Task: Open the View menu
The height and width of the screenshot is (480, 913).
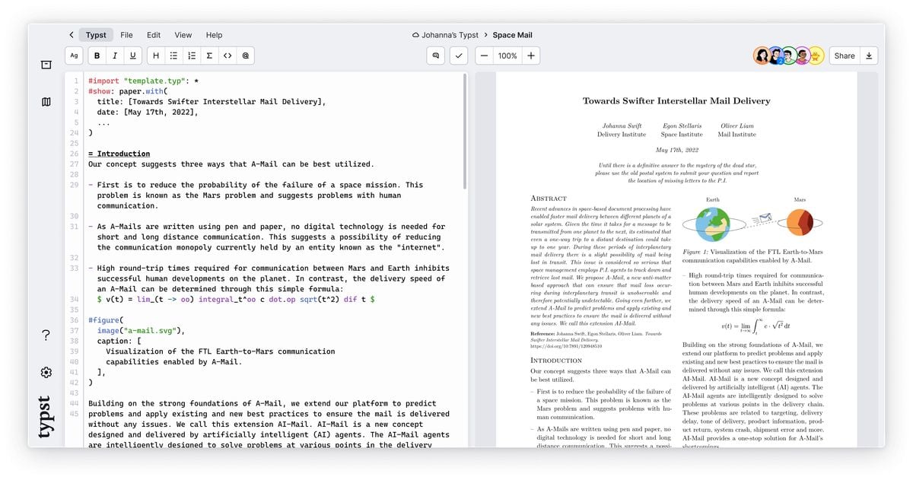Action: (x=183, y=35)
